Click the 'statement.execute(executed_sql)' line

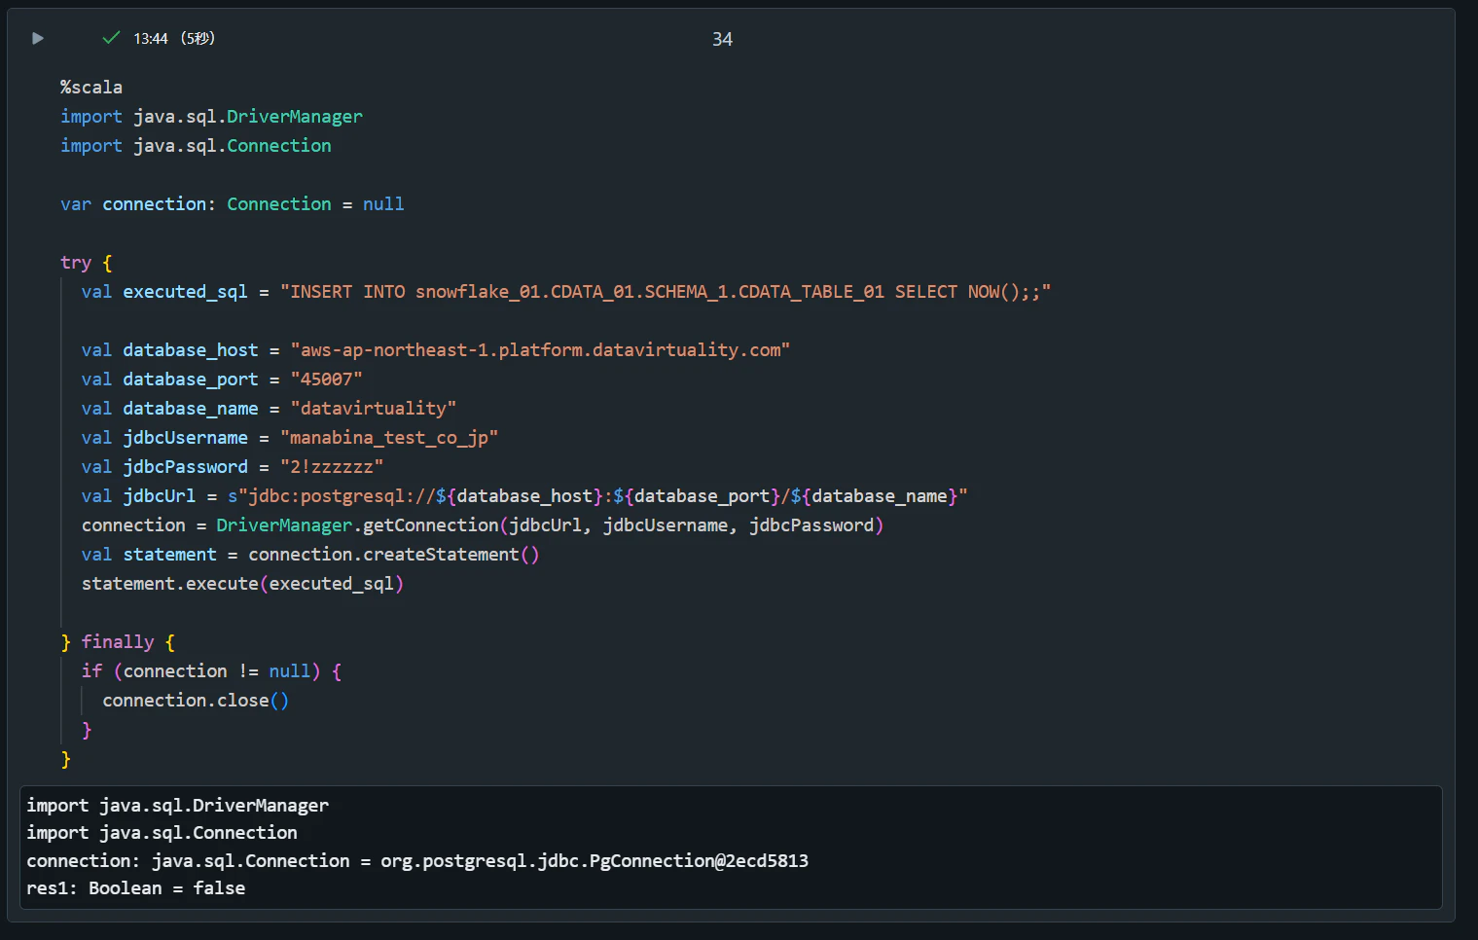(242, 584)
